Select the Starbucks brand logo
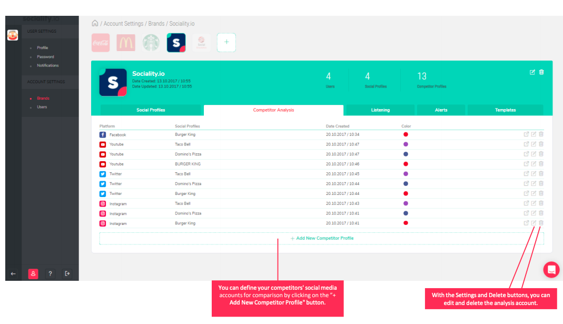 (x=151, y=43)
